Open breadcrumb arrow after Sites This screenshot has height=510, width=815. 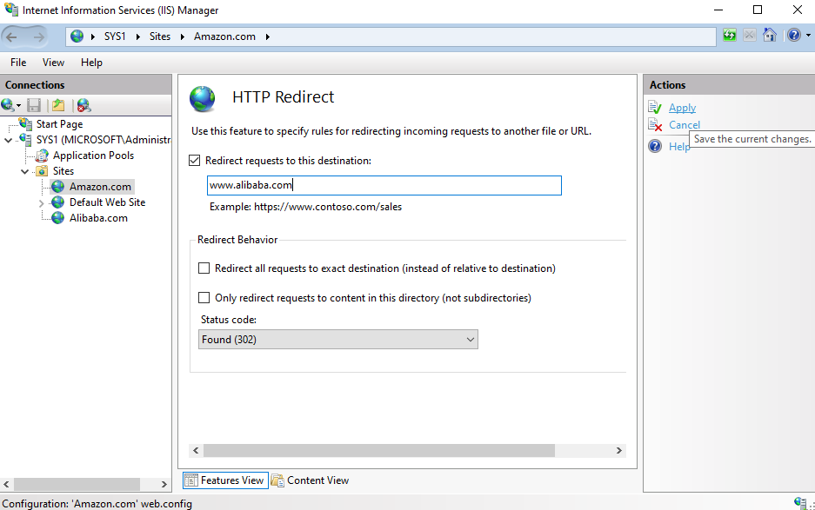(183, 36)
